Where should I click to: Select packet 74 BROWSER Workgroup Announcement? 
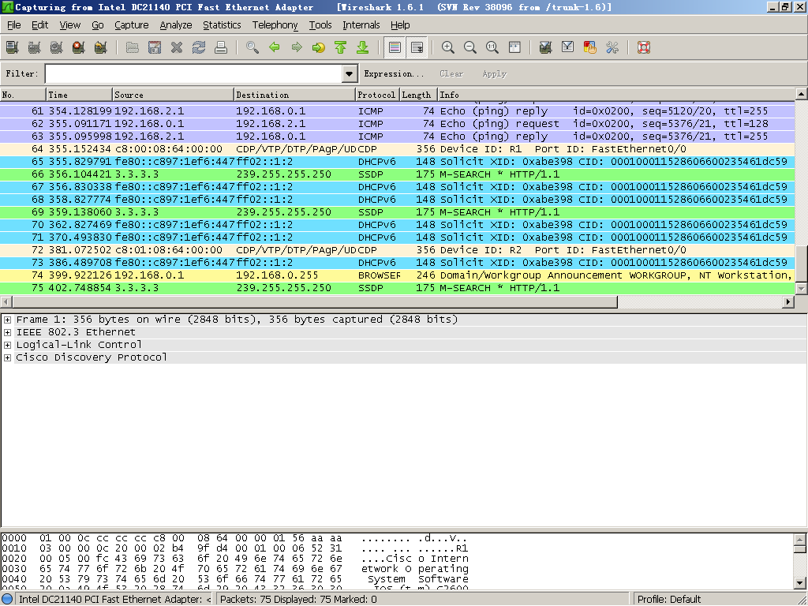[x=398, y=275]
